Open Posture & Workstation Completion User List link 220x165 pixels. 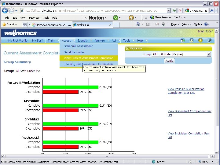186,91
